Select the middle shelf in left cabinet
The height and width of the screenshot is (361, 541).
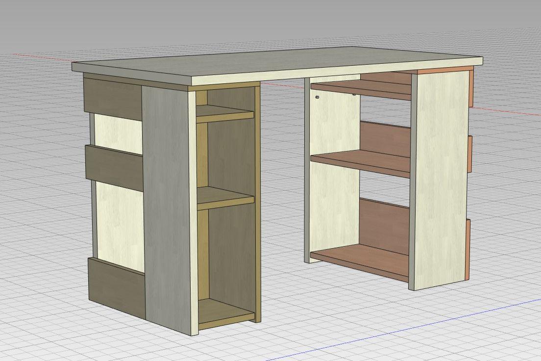pyautogui.click(x=225, y=198)
